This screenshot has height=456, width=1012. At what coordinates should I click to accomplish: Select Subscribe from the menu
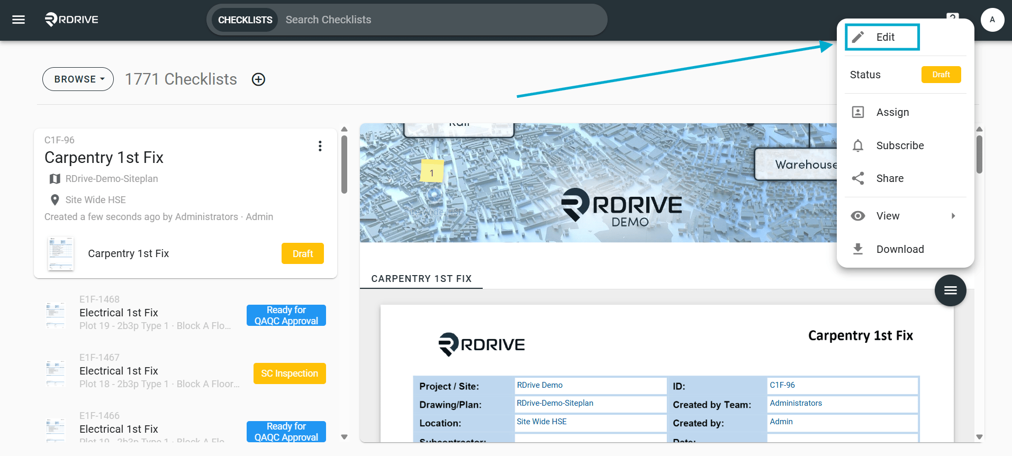(906, 145)
